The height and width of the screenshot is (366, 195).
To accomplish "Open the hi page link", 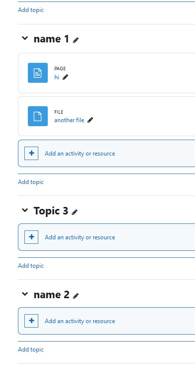I will click(57, 77).
